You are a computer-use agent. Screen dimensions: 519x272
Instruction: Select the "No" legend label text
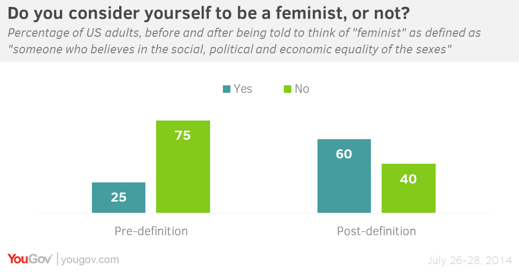302,89
